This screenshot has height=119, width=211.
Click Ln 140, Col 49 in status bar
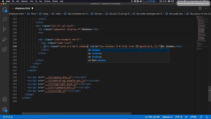[x=152, y=117]
